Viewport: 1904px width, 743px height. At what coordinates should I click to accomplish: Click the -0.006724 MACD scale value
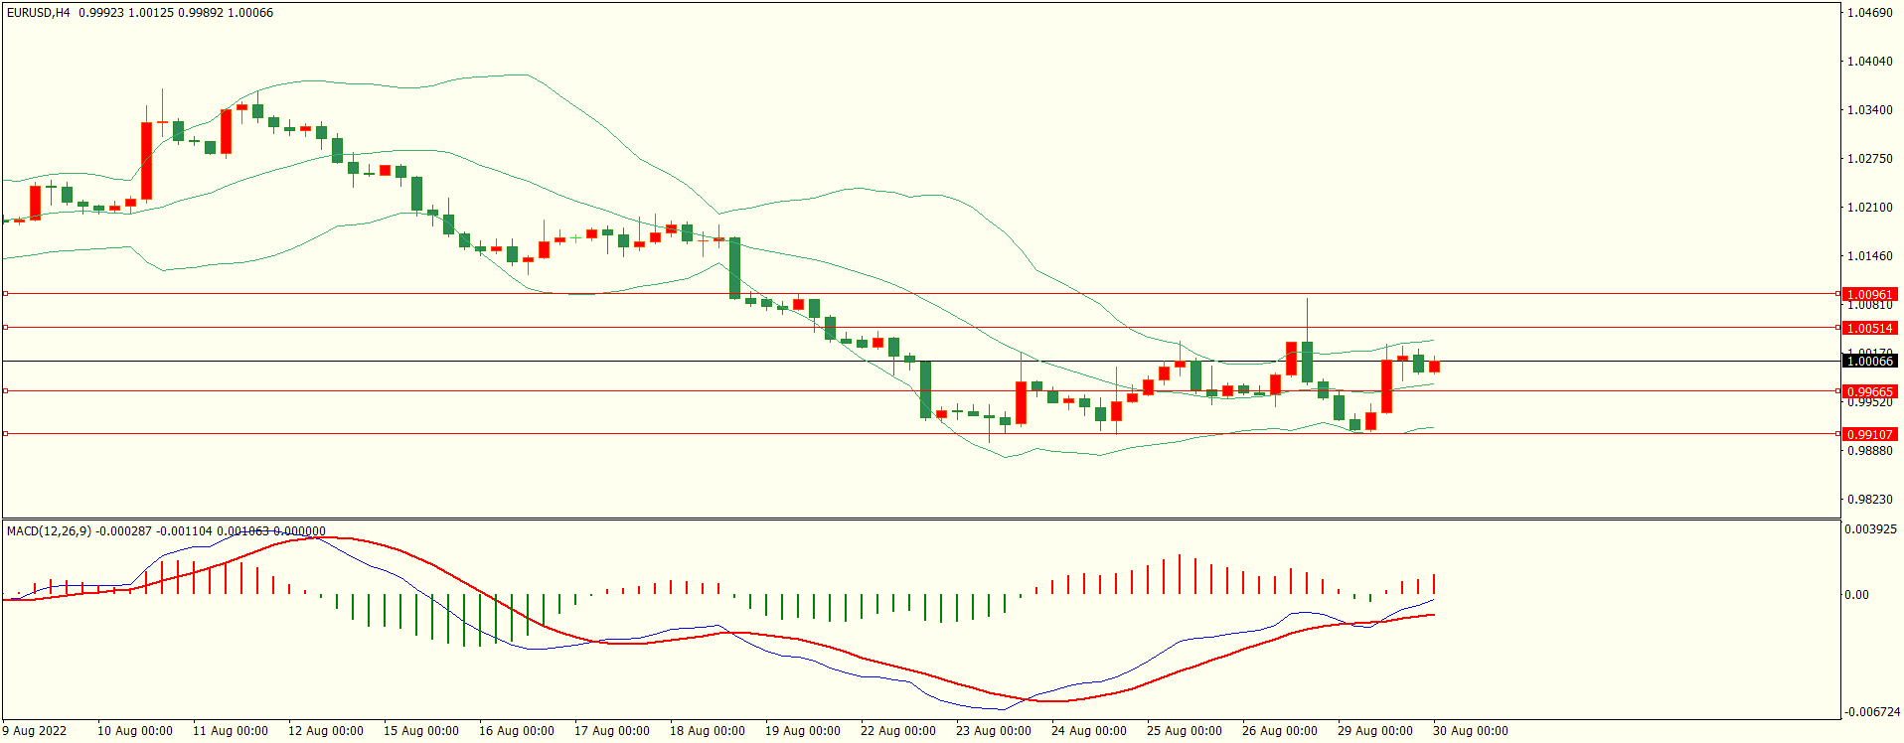pyautogui.click(x=1872, y=712)
